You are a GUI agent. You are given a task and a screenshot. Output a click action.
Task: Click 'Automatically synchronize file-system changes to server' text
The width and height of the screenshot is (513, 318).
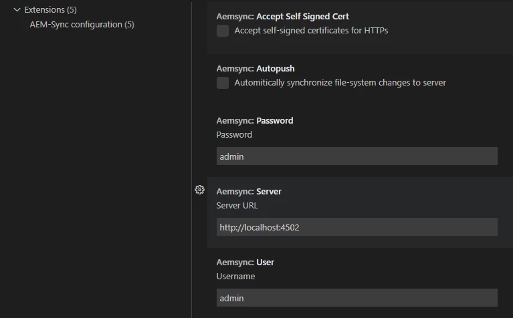click(x=340, y=83)
